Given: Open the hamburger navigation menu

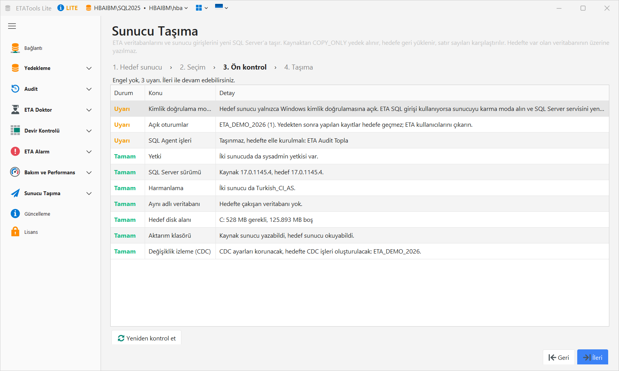Looking at the screenshot, I should click(12, 26).
